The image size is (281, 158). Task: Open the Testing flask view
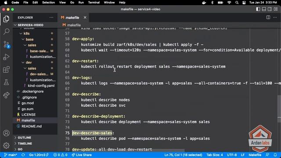(6, 82)
